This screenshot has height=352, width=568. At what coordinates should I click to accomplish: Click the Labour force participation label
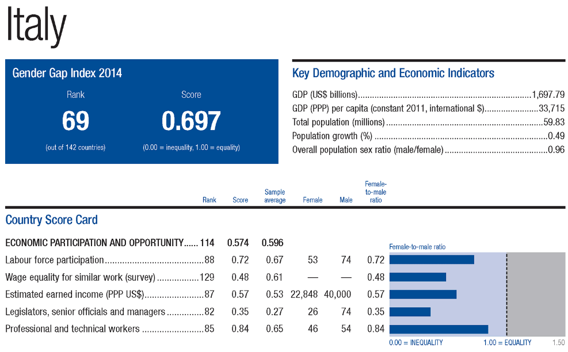pos(55,260)
